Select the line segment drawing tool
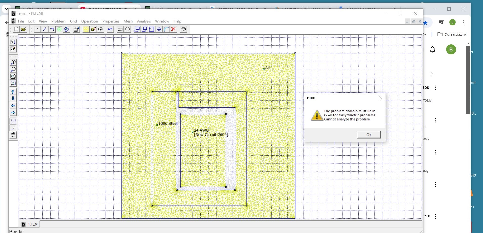The height and width of the screenshot is (233, 483). click(45, 29)
